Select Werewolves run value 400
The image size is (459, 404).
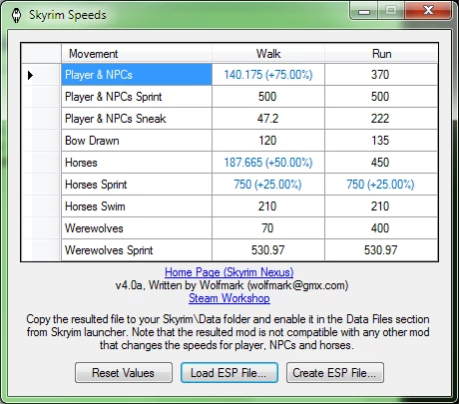[x=381, y=228]
